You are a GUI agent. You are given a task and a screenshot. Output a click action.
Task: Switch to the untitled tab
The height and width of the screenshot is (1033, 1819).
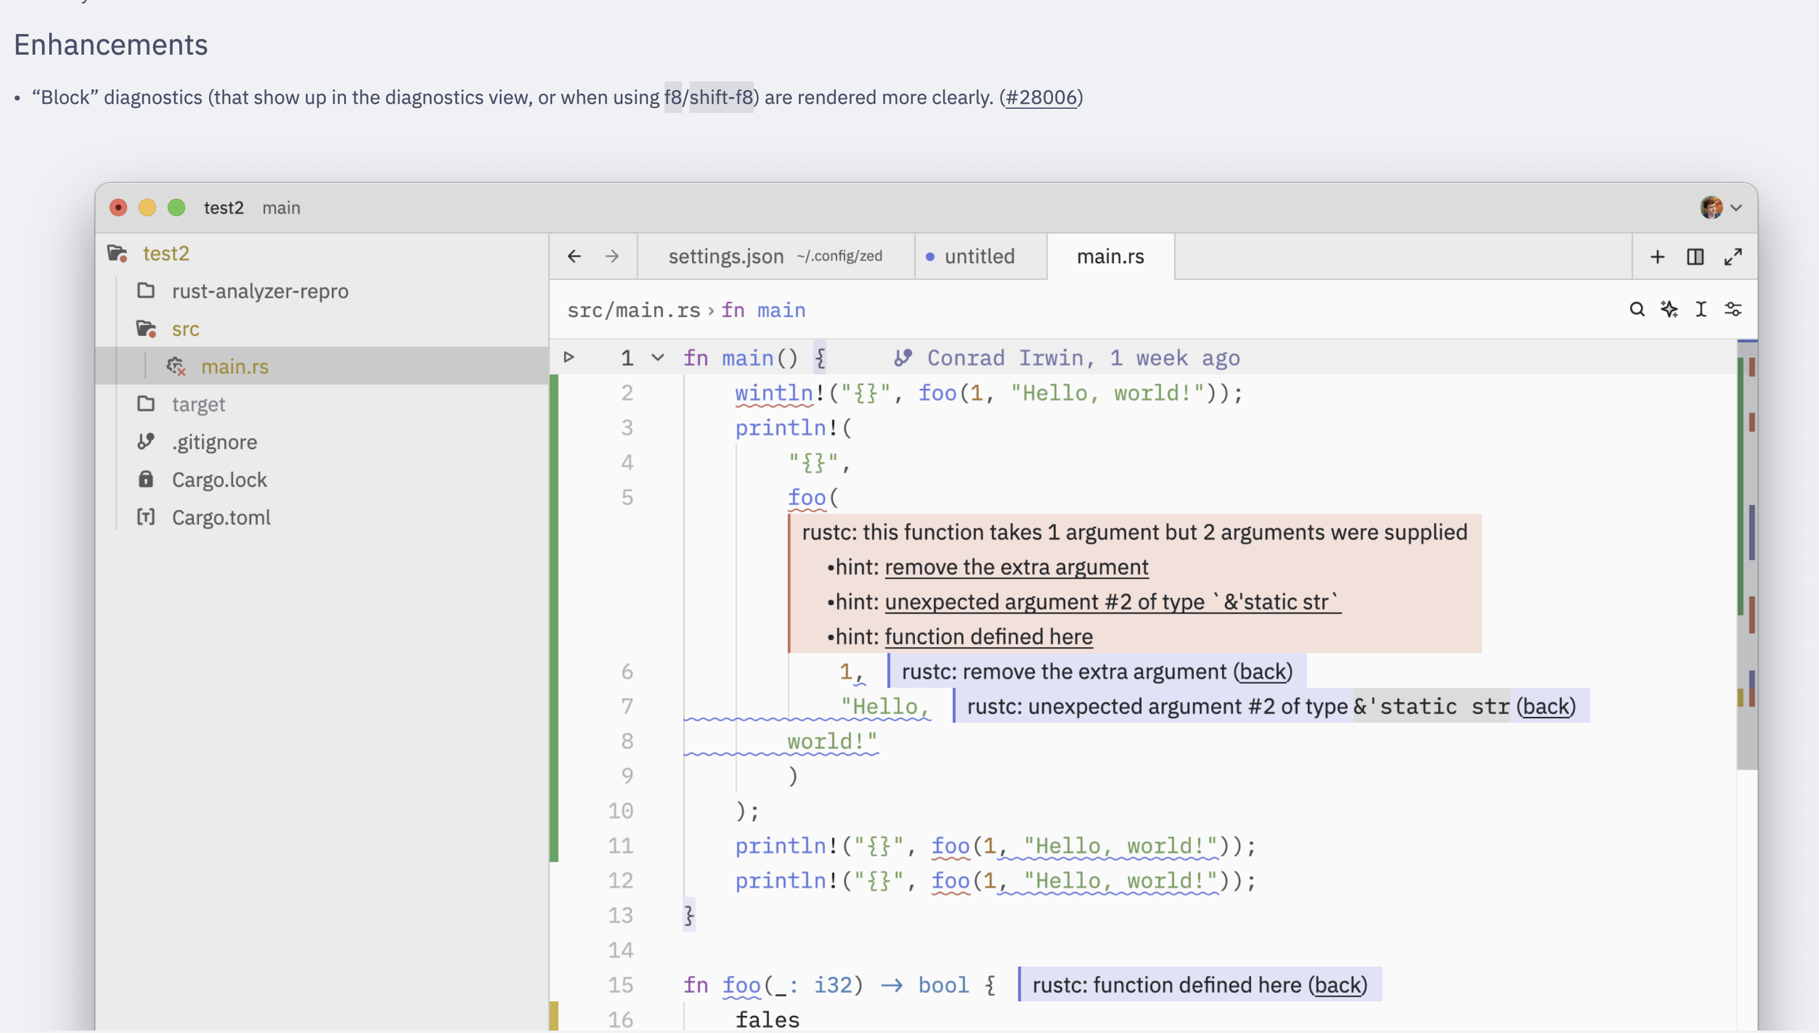click(979, 256)
